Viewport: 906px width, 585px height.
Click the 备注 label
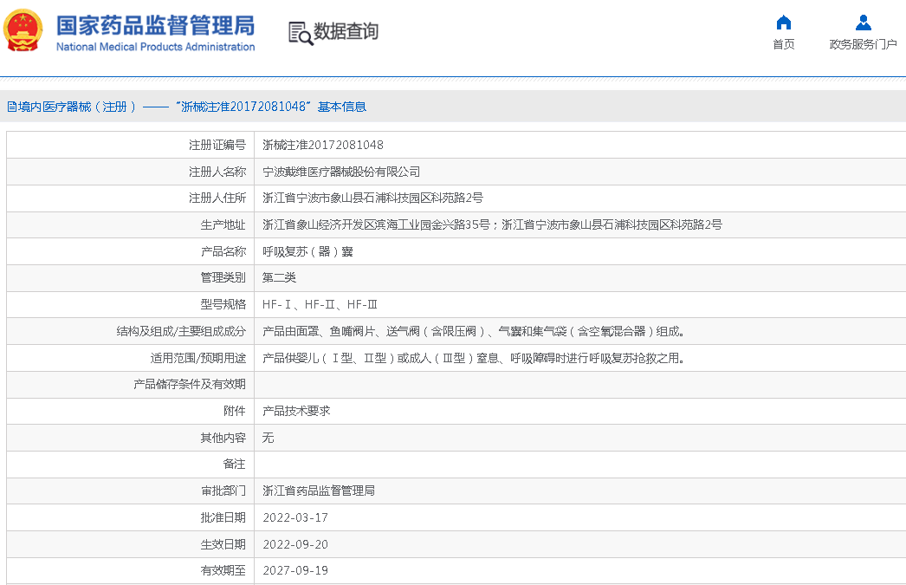click(235, 465)
